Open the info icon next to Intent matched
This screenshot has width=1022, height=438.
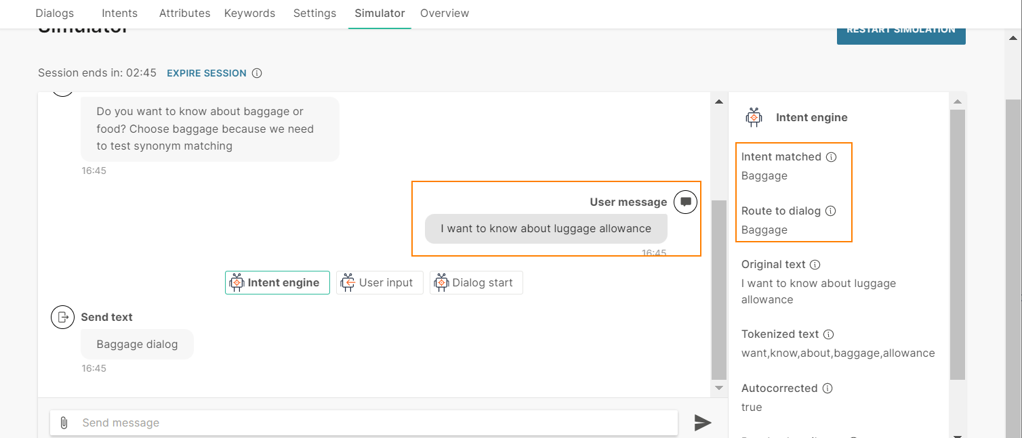(832, 156)
